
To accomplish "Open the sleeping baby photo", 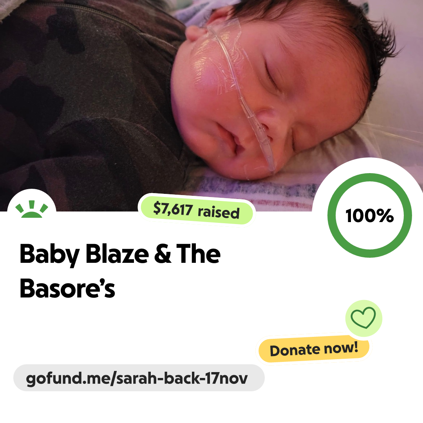I will point(211,105).
